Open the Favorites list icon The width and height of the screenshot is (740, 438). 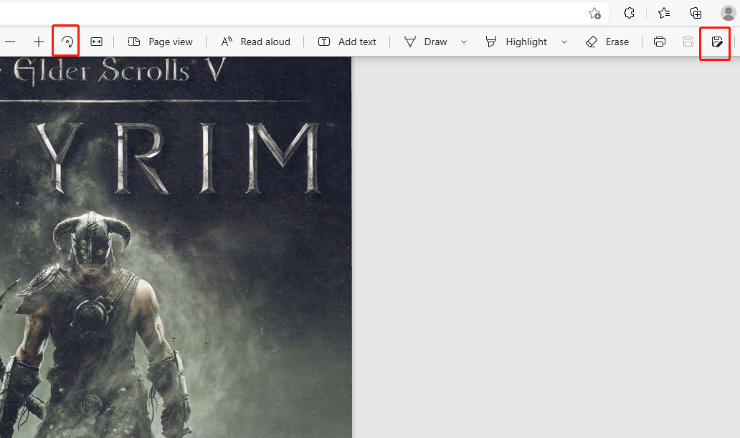tap(663, 13)
